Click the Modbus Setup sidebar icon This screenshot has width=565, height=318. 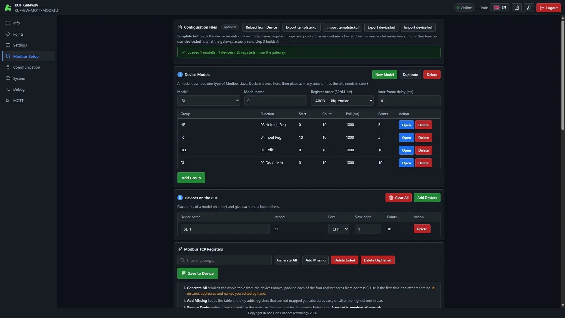click(8, 56)
